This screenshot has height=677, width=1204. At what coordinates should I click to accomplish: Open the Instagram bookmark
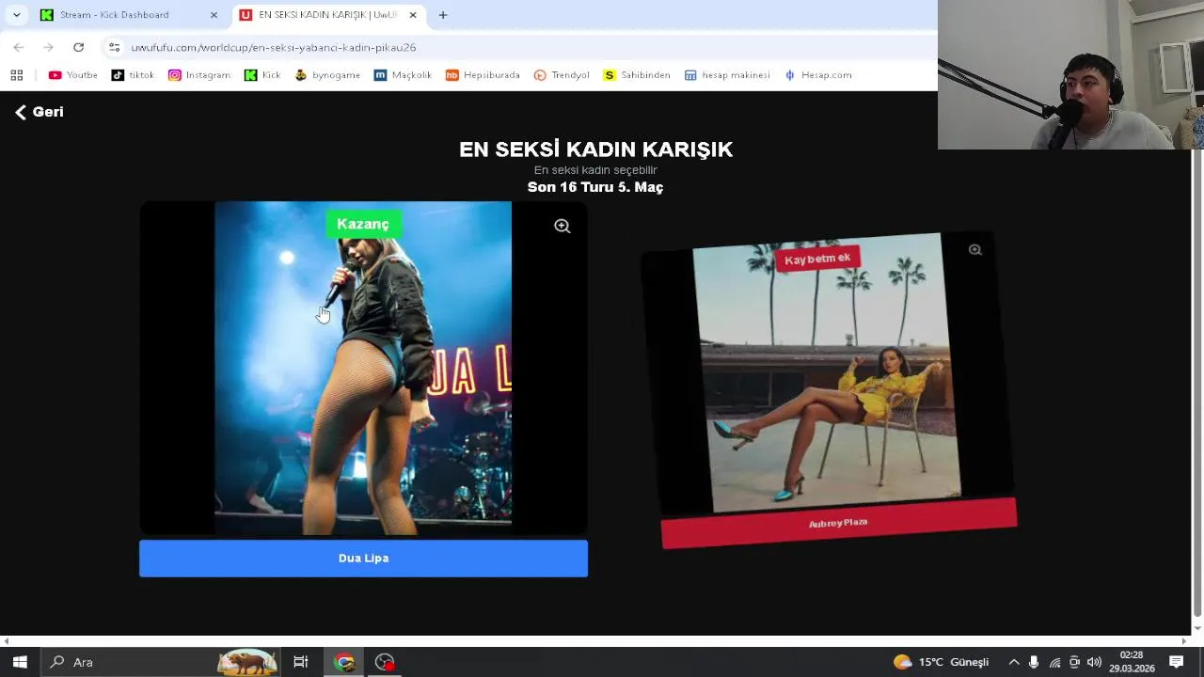pos(198,75)
